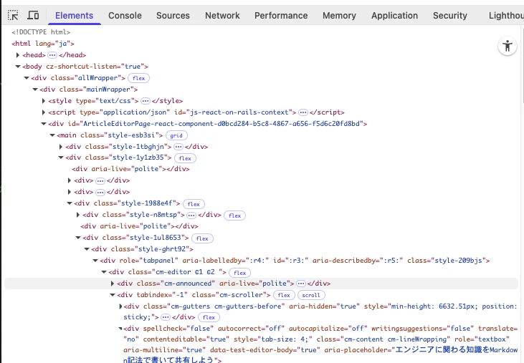Select the html lang="ja" node

tap(43, 44)
